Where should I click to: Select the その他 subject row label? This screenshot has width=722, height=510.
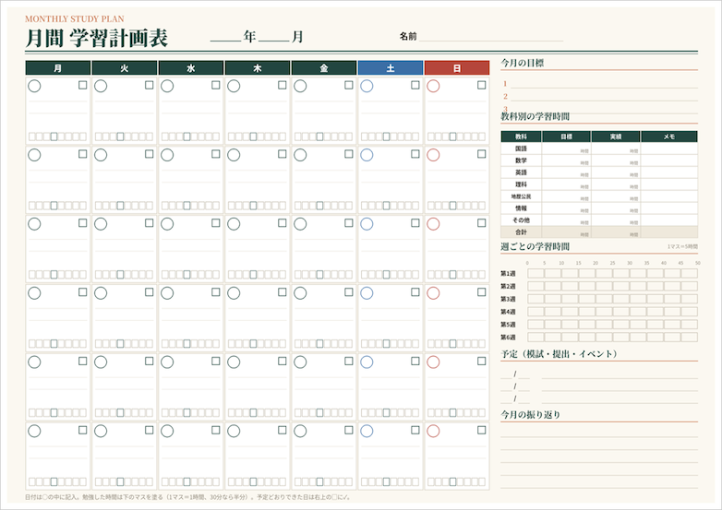click(522, 220)
